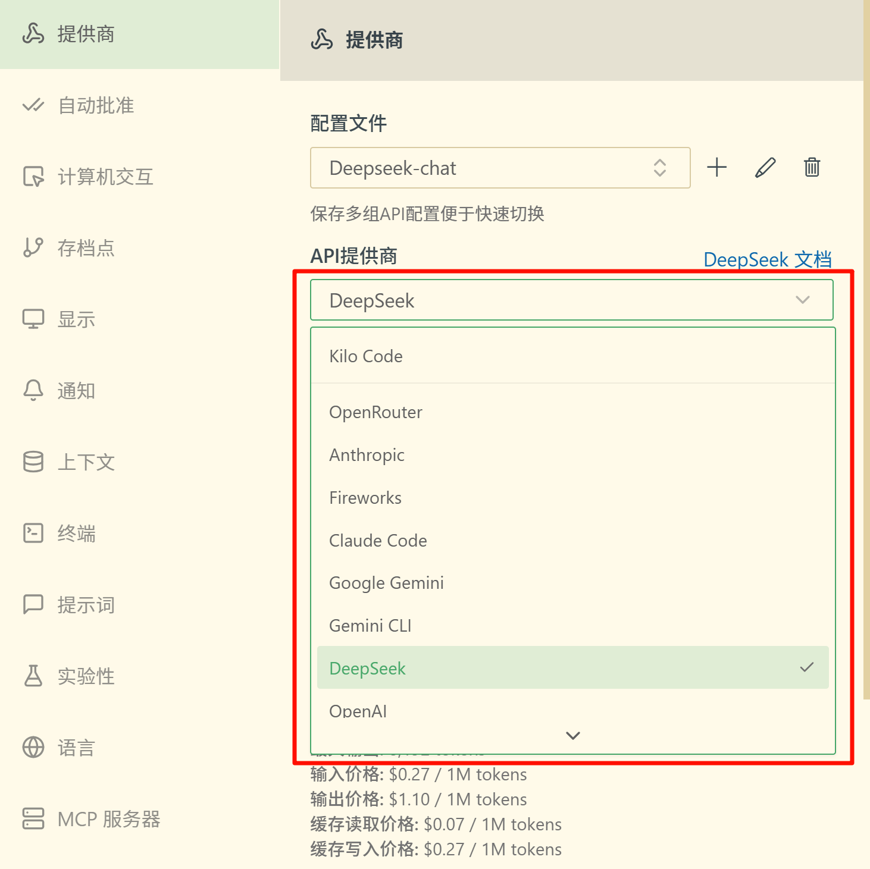Click the 显示 monitor icon
Viewport: 870px width, 869px height.
33,319
